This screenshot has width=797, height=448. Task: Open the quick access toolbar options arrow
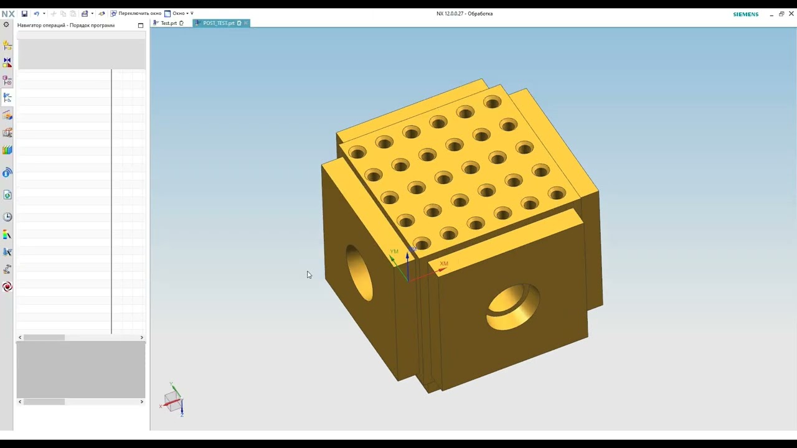192,14
